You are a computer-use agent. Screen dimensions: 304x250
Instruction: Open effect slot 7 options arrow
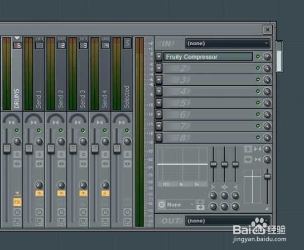(159, 126)
